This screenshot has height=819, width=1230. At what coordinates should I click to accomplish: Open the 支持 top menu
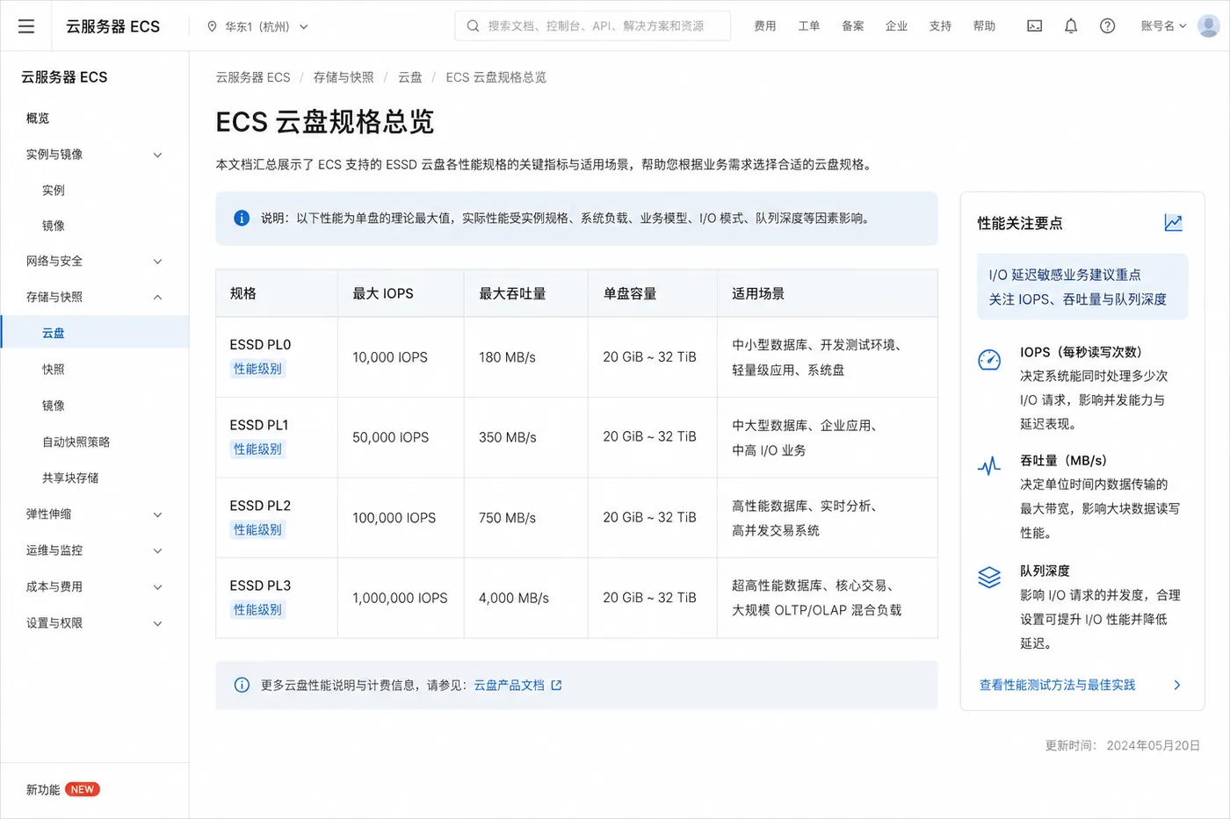(x=941, y=26)
